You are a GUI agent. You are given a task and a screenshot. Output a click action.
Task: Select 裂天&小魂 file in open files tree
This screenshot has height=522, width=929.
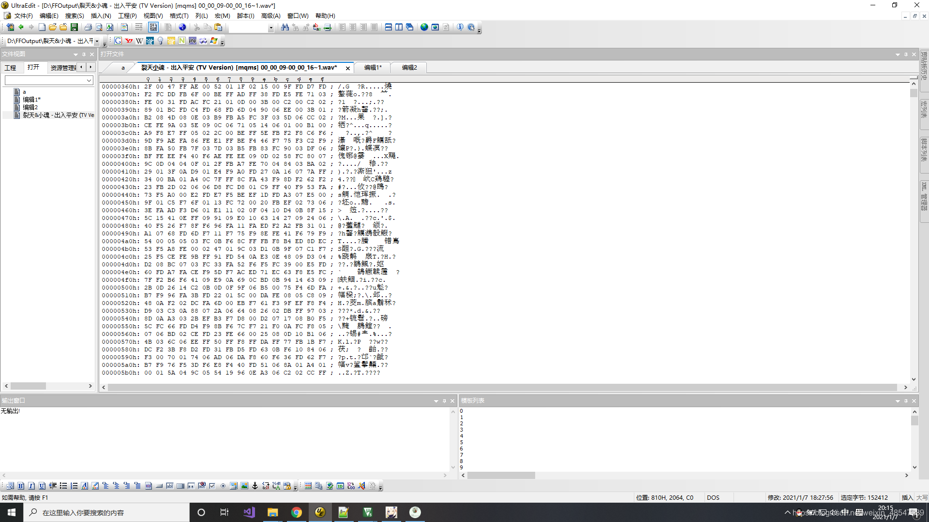[x=58, y=115]
